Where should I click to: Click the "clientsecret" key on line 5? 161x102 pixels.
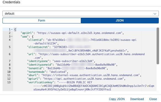pos(38,47)
